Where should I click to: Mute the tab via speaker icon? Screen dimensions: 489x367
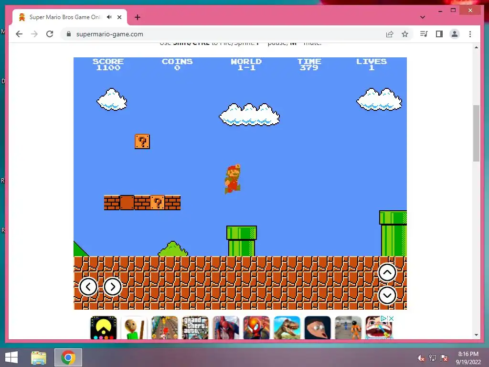pyautogui.click(x=109, y=17)
